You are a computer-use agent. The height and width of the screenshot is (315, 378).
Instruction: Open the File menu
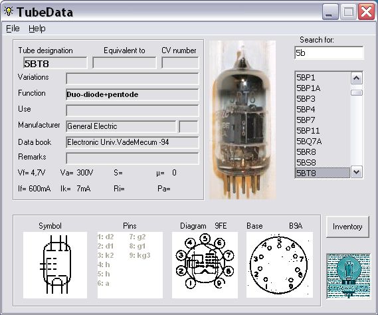(13, 29)
